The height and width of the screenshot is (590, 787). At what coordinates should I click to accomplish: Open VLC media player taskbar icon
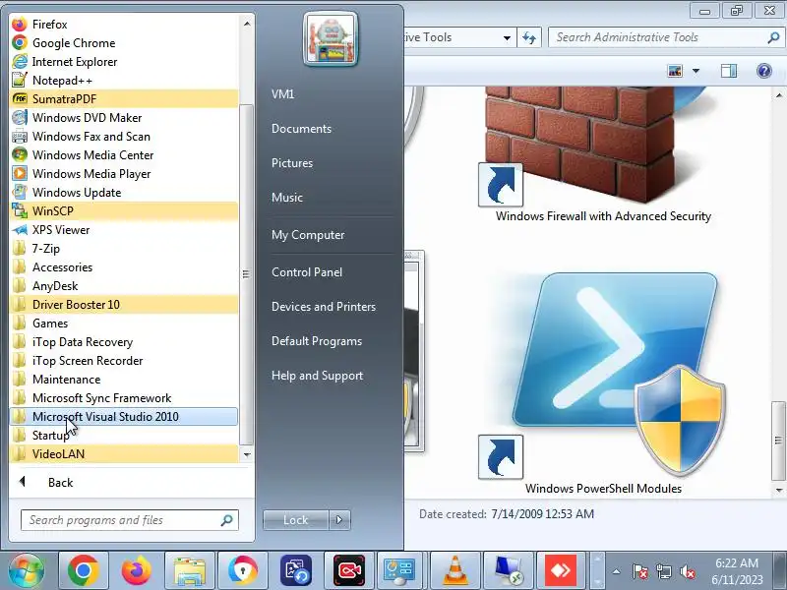(x=455, y=570)
